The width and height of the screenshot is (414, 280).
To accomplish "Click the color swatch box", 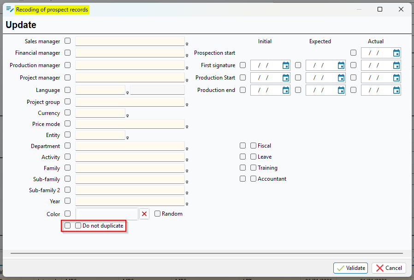I will click(106, 214).
